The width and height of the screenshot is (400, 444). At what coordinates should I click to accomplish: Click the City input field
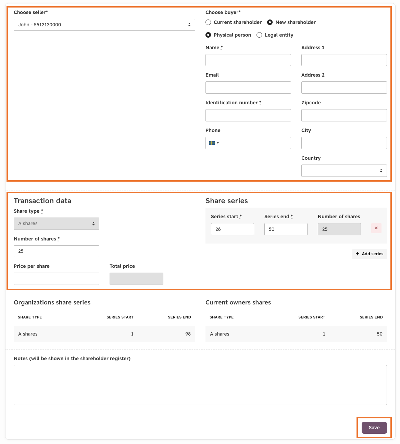(x=344, y=143)
